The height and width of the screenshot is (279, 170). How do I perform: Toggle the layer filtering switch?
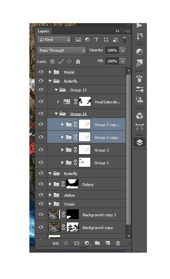coord(124,40)
